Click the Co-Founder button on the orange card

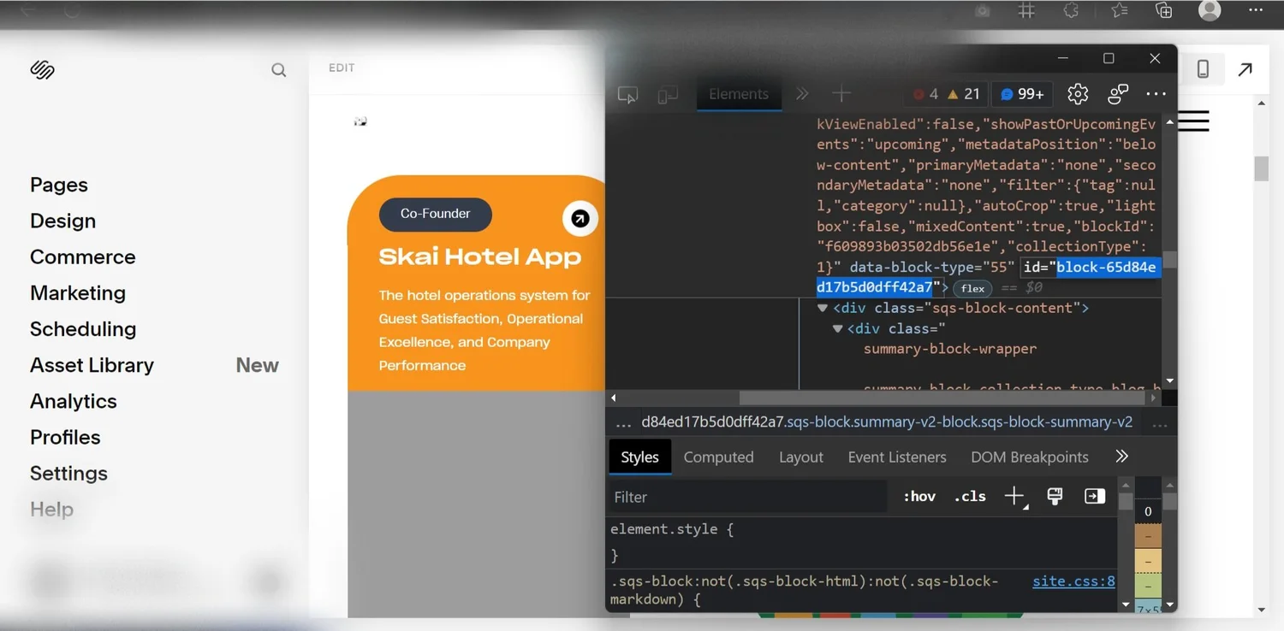coord(435,215)
